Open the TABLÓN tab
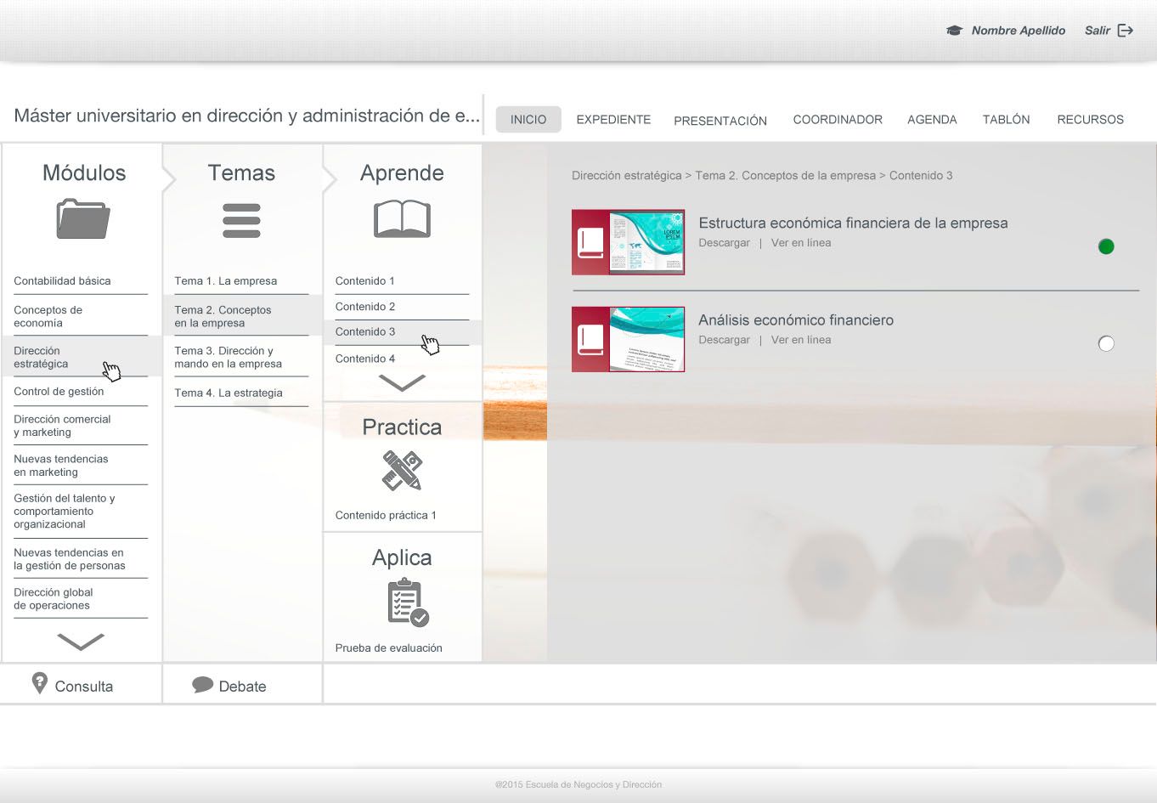Viewport: 1157px width, 803px height. click(x=1006, y=120)
